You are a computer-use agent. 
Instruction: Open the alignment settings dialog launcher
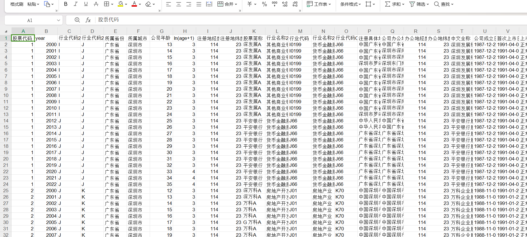pos(240,11)
